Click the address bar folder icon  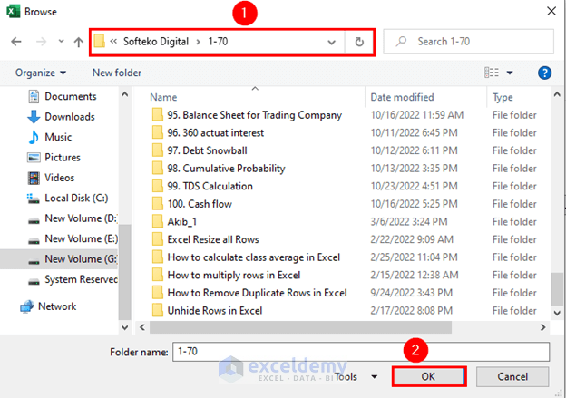click(x=99, y=41)
